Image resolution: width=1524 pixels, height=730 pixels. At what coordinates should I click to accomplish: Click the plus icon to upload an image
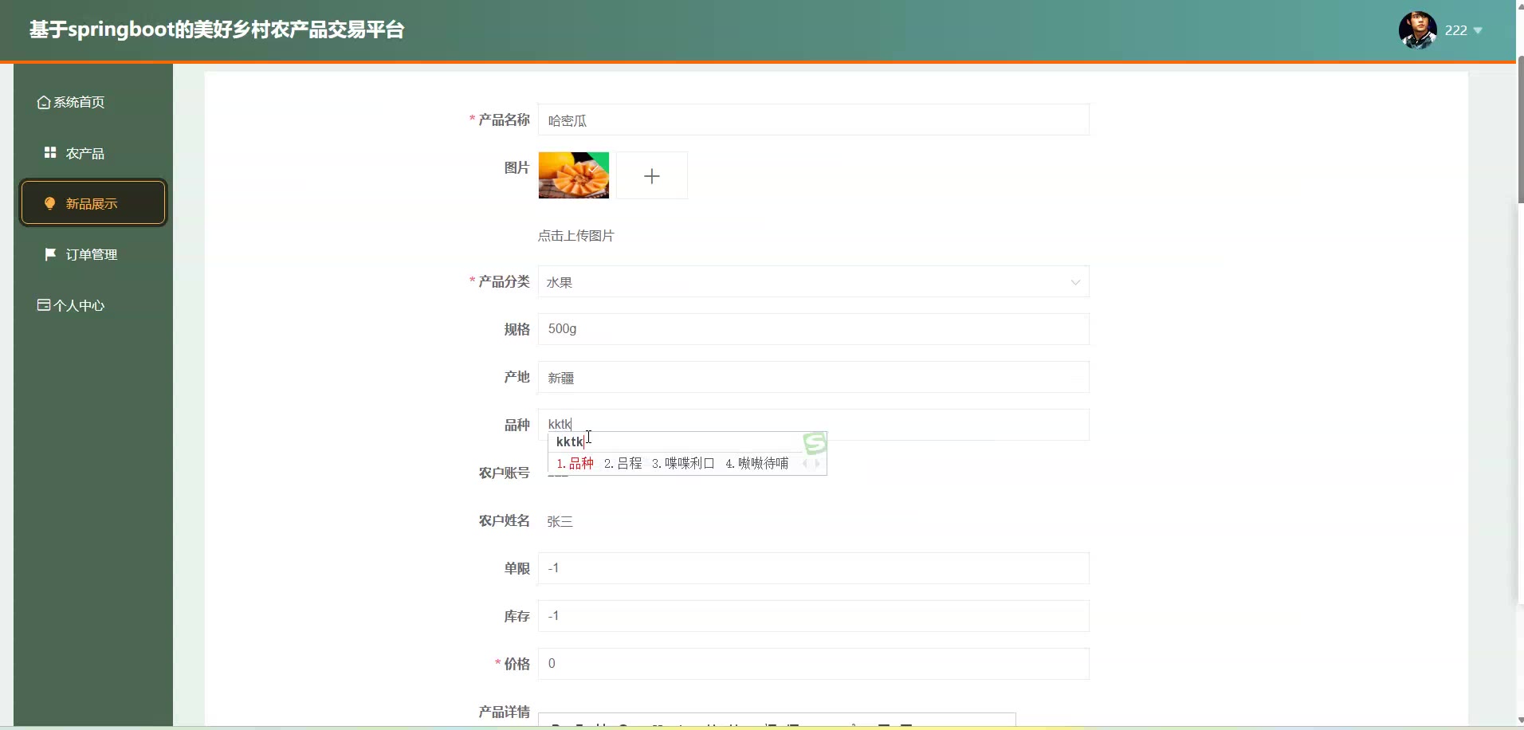point(652,175)
